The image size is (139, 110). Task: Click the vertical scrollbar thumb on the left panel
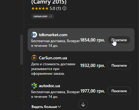coord(21,50)
